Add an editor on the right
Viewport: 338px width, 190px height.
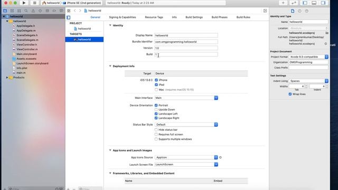coord(265,11)
